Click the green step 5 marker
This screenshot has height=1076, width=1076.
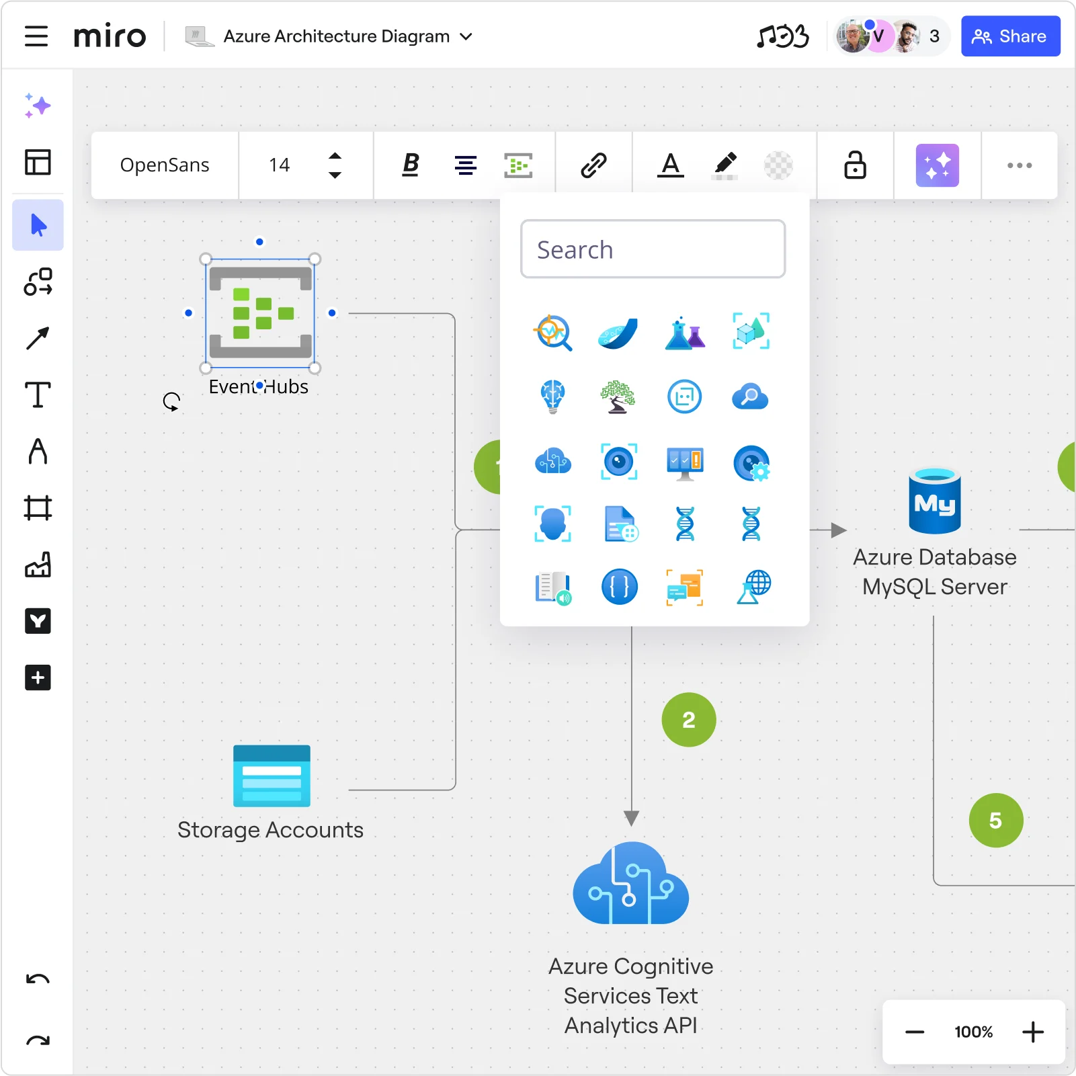pyautogui.click(x=996, y=821)
